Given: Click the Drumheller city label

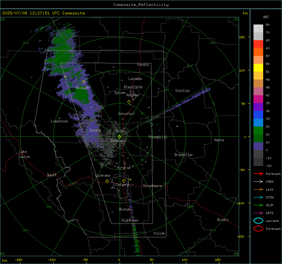Looking at the screenshot, I should 184,155.
